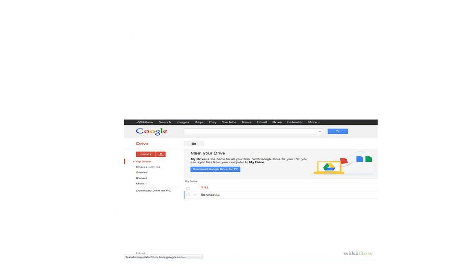Image resolution: width=472 pixels, height=265 pixels.
Task: Expand the More menu in sidebar
Action: 141,184
